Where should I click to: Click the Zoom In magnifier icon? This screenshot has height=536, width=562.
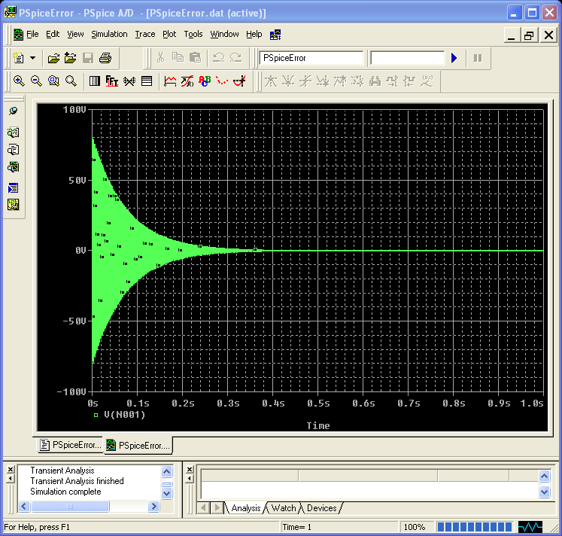18,81
